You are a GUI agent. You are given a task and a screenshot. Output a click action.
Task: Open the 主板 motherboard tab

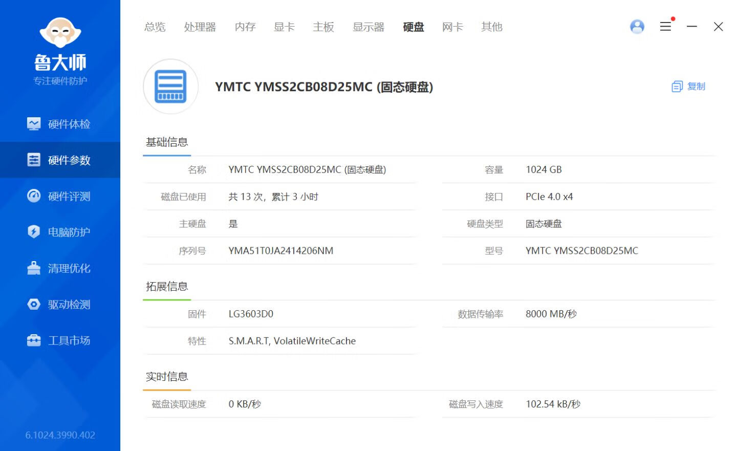(323, 27)
